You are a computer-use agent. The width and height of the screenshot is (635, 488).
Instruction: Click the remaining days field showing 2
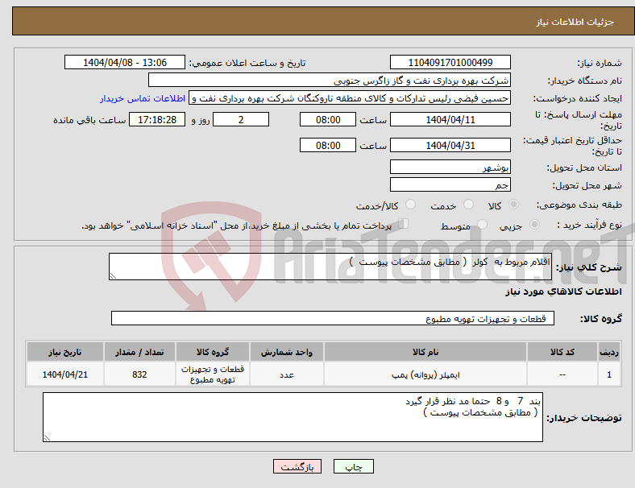241,119
